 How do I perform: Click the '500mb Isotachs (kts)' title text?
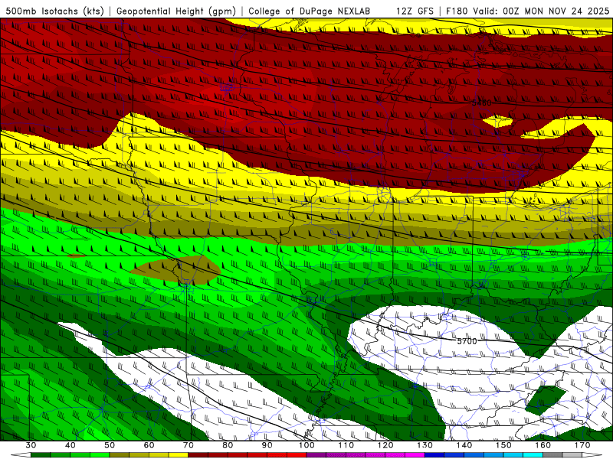coord(54,11)
